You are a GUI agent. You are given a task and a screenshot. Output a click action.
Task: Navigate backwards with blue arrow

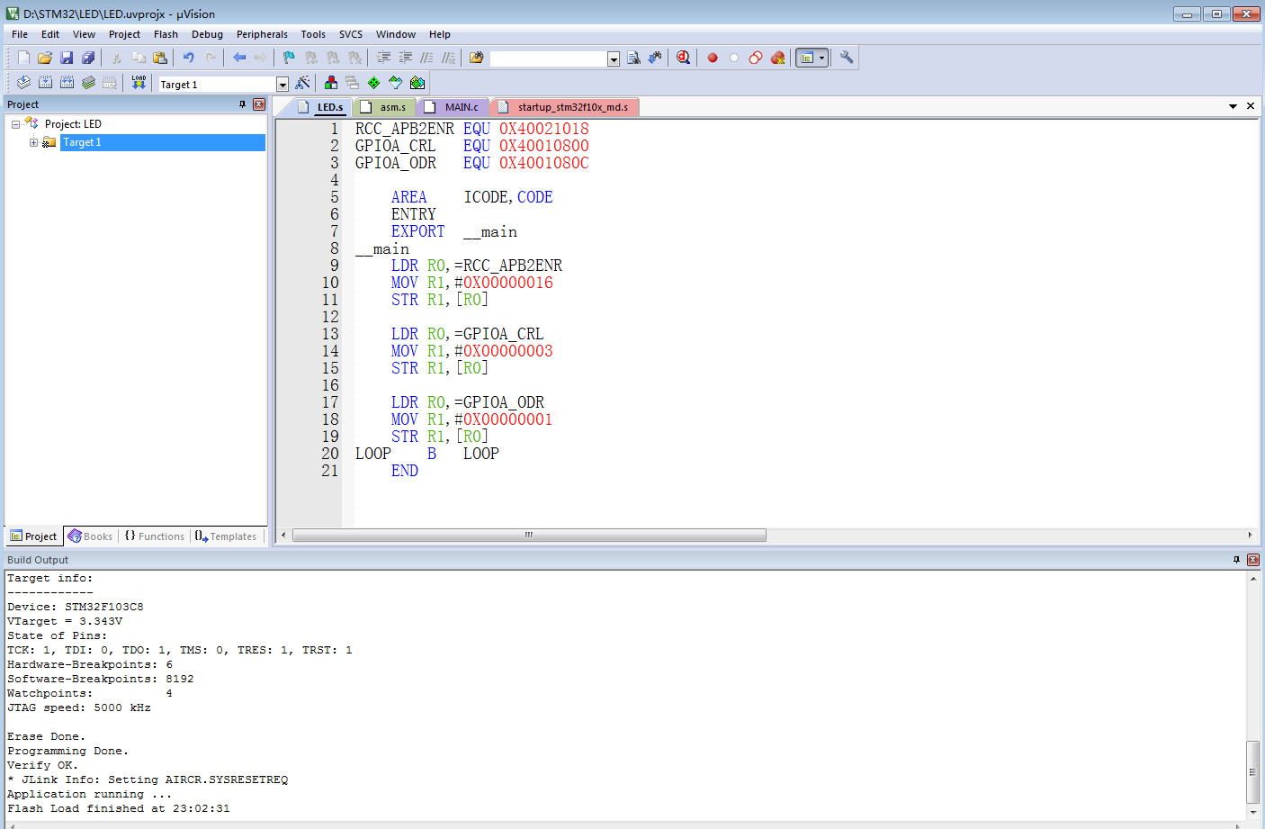click(239, 58)
